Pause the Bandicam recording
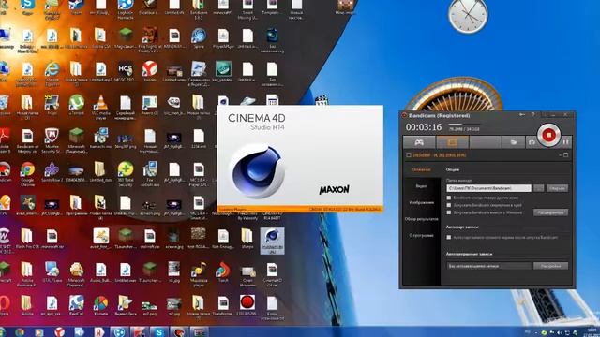The image size is (600, 337). pos(566,142)
